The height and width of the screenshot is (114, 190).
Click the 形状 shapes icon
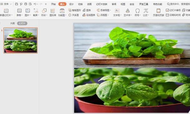pos(44,11)
